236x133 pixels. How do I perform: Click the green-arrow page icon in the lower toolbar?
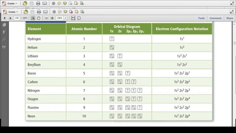pos(82,11)
